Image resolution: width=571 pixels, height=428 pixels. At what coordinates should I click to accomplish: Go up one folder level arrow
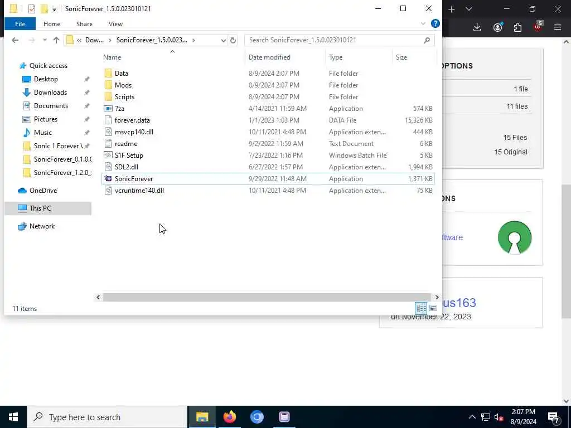pos(56,40)
